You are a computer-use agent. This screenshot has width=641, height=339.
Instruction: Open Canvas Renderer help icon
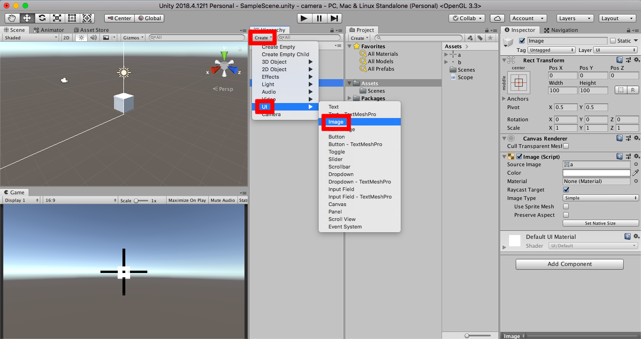[619, 138]
